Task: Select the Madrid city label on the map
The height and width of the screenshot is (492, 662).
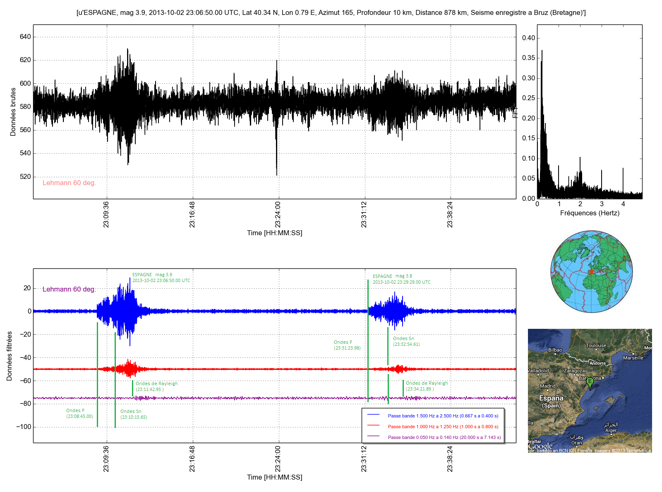Action: tap(547, 386)
